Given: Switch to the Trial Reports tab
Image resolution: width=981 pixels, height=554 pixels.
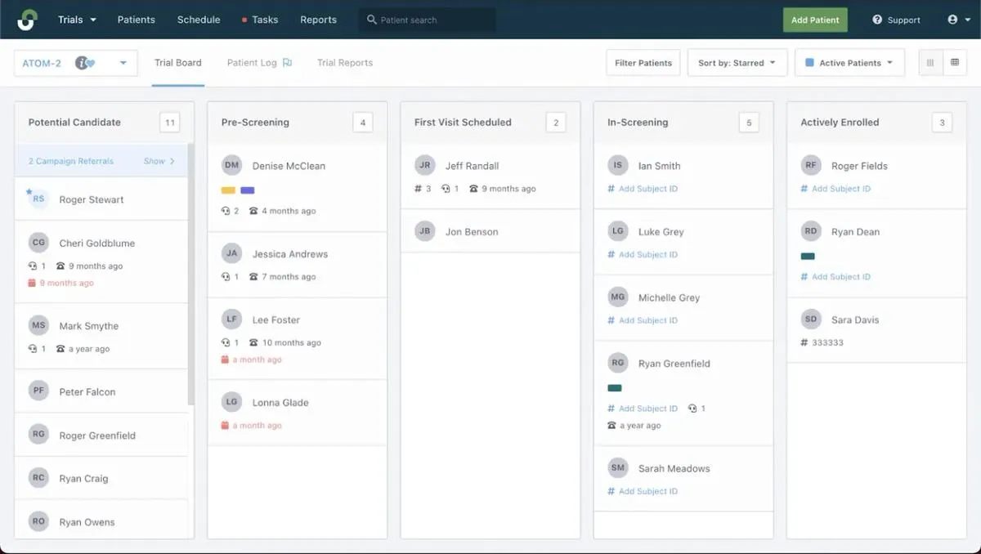Looking at the screenshot, I should [x=344, y=62].
